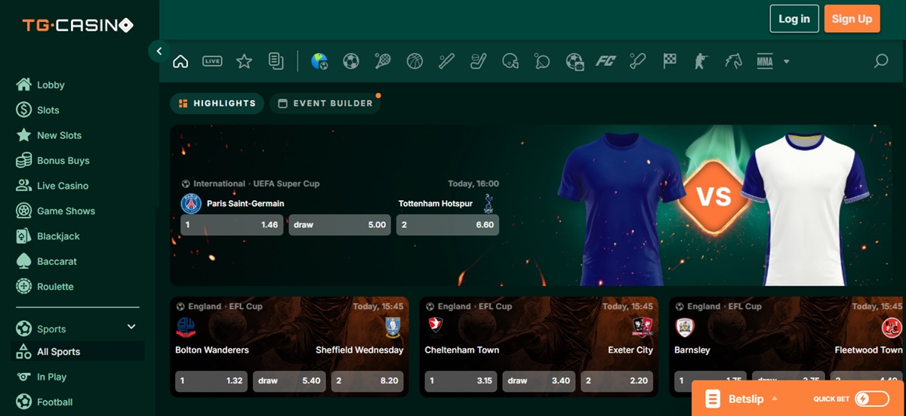Open Game Shows in the sidebar
The height and width of the screenshot is (416, 906).
click(66, 211)
